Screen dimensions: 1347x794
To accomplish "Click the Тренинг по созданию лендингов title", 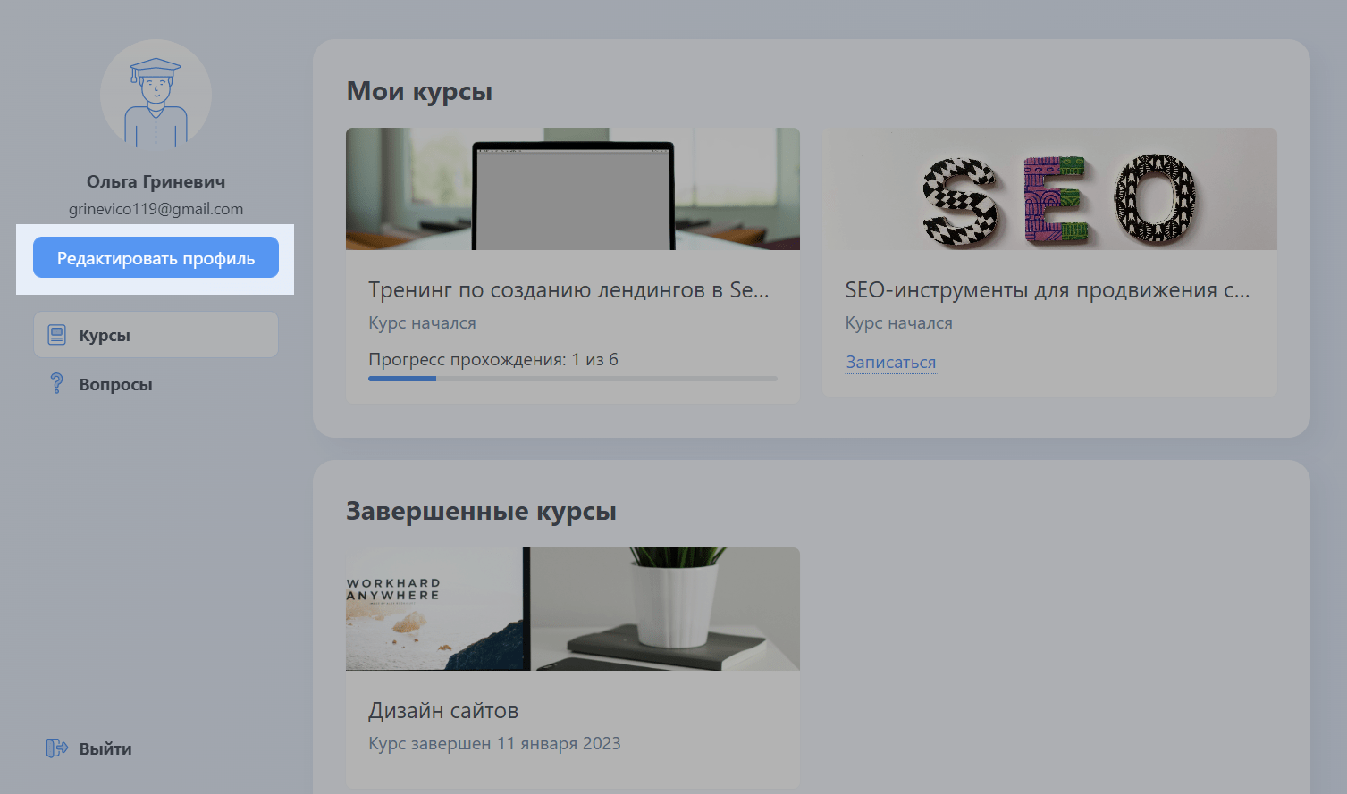I will (x=568, y=289).
